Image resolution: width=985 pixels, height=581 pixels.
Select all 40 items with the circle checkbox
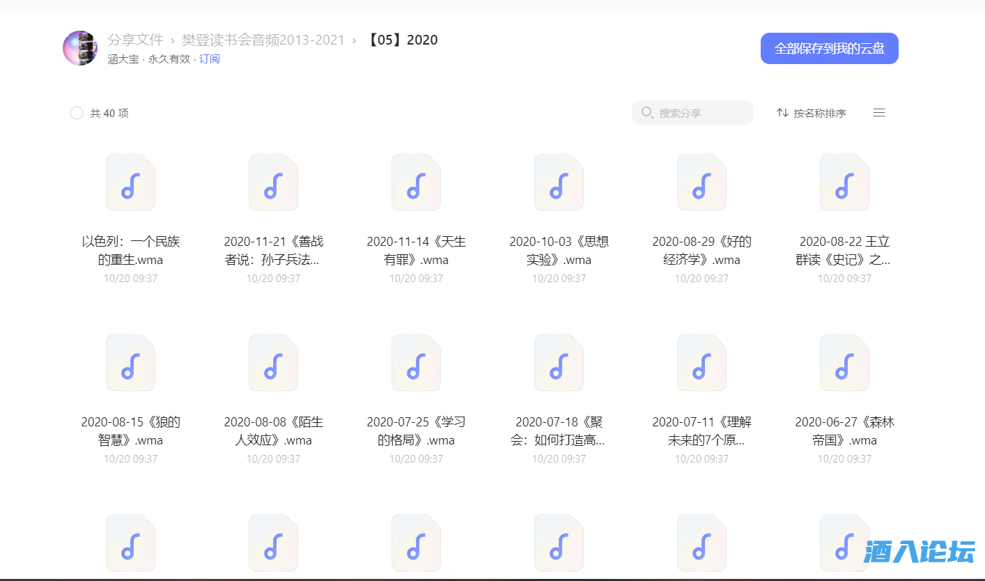(x=77, y=112)
